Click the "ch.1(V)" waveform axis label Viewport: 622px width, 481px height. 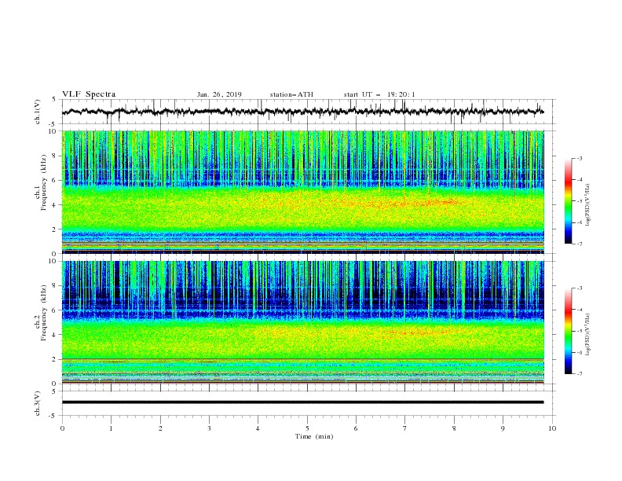pyautogui.click(x=38, y=112)
